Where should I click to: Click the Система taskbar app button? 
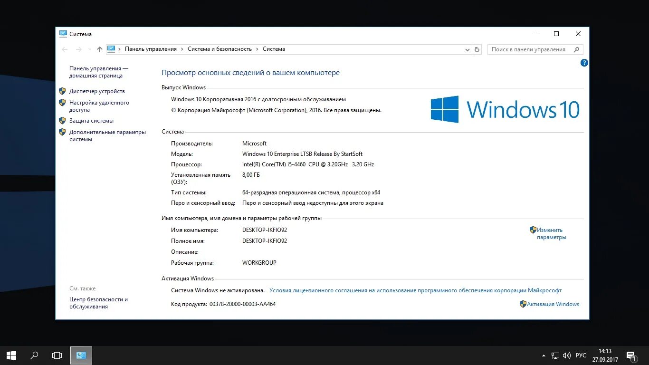coord(81,355)
